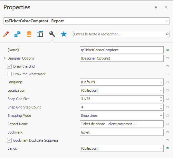The height and width of the screenshot is (158, 173).
Task: Click the Report Name value field
Action: [122, 124]
